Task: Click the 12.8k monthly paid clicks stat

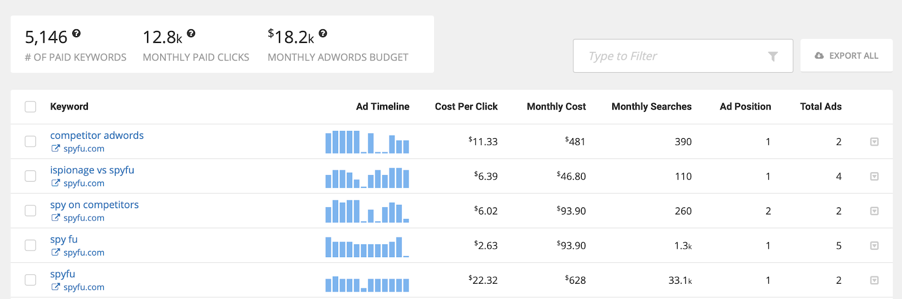Action: pyautogui.click(x=162, y=37)
